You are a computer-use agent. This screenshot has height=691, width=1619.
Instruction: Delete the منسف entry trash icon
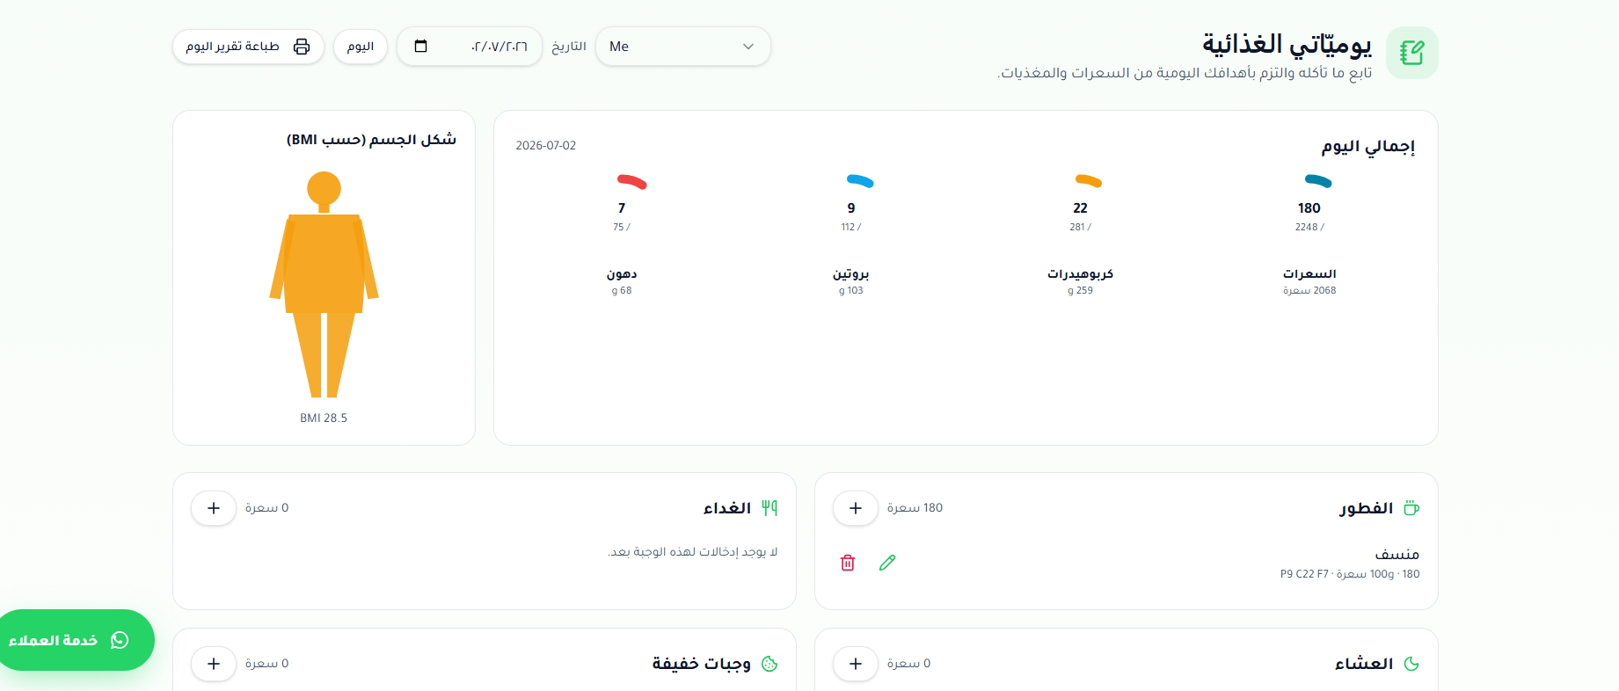848,563
